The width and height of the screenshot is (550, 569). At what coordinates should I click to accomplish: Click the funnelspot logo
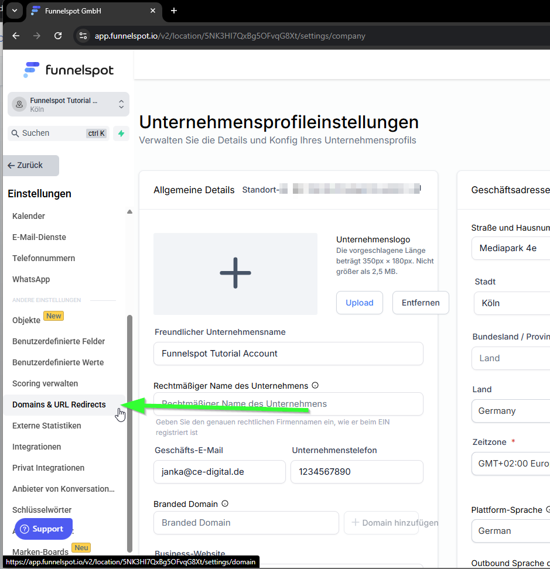pos(69,70)
